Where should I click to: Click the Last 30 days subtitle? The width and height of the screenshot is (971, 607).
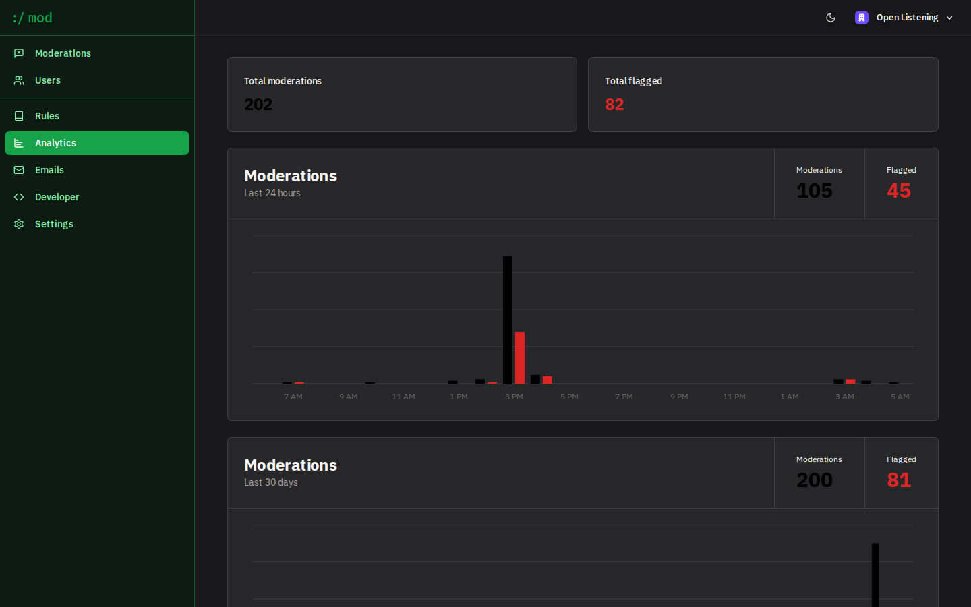pos(271,482)
